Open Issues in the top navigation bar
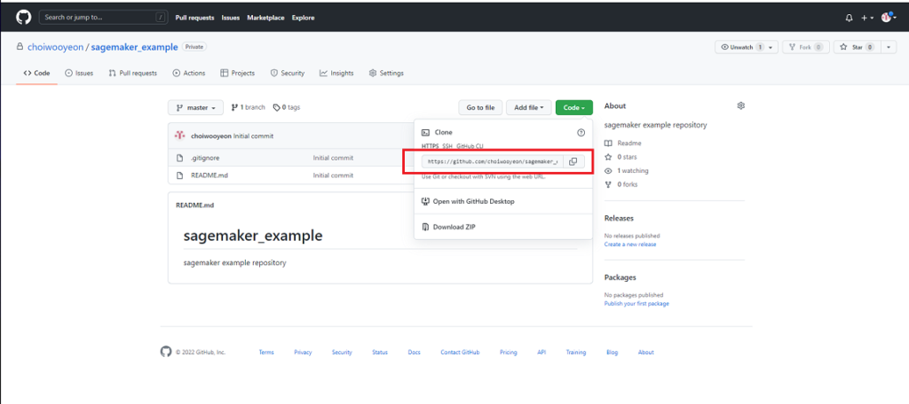The height and width of the screenshot is (404, 909). click(x=231, y=18)
